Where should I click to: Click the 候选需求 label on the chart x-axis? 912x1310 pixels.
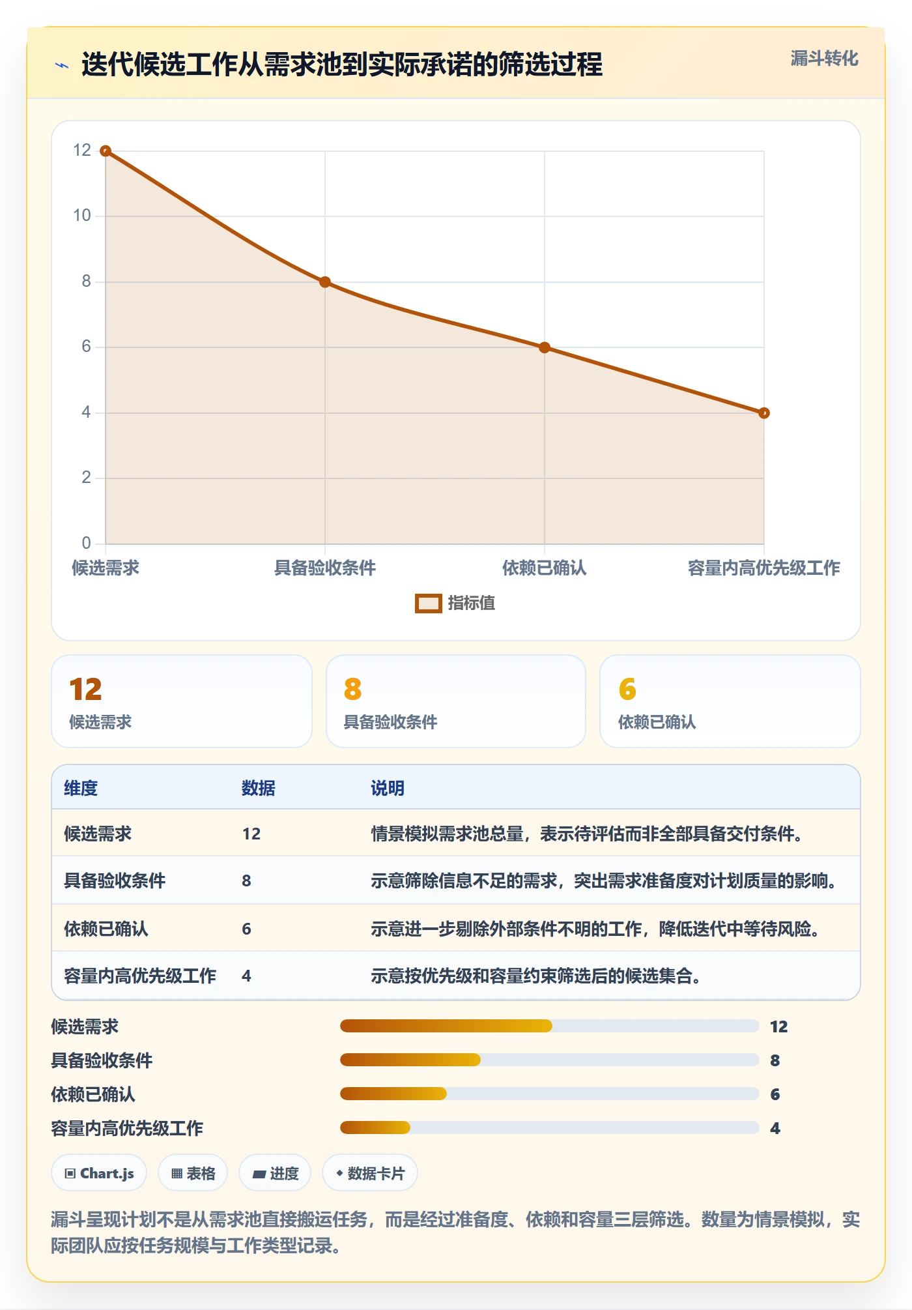click(x=106, y=568)
